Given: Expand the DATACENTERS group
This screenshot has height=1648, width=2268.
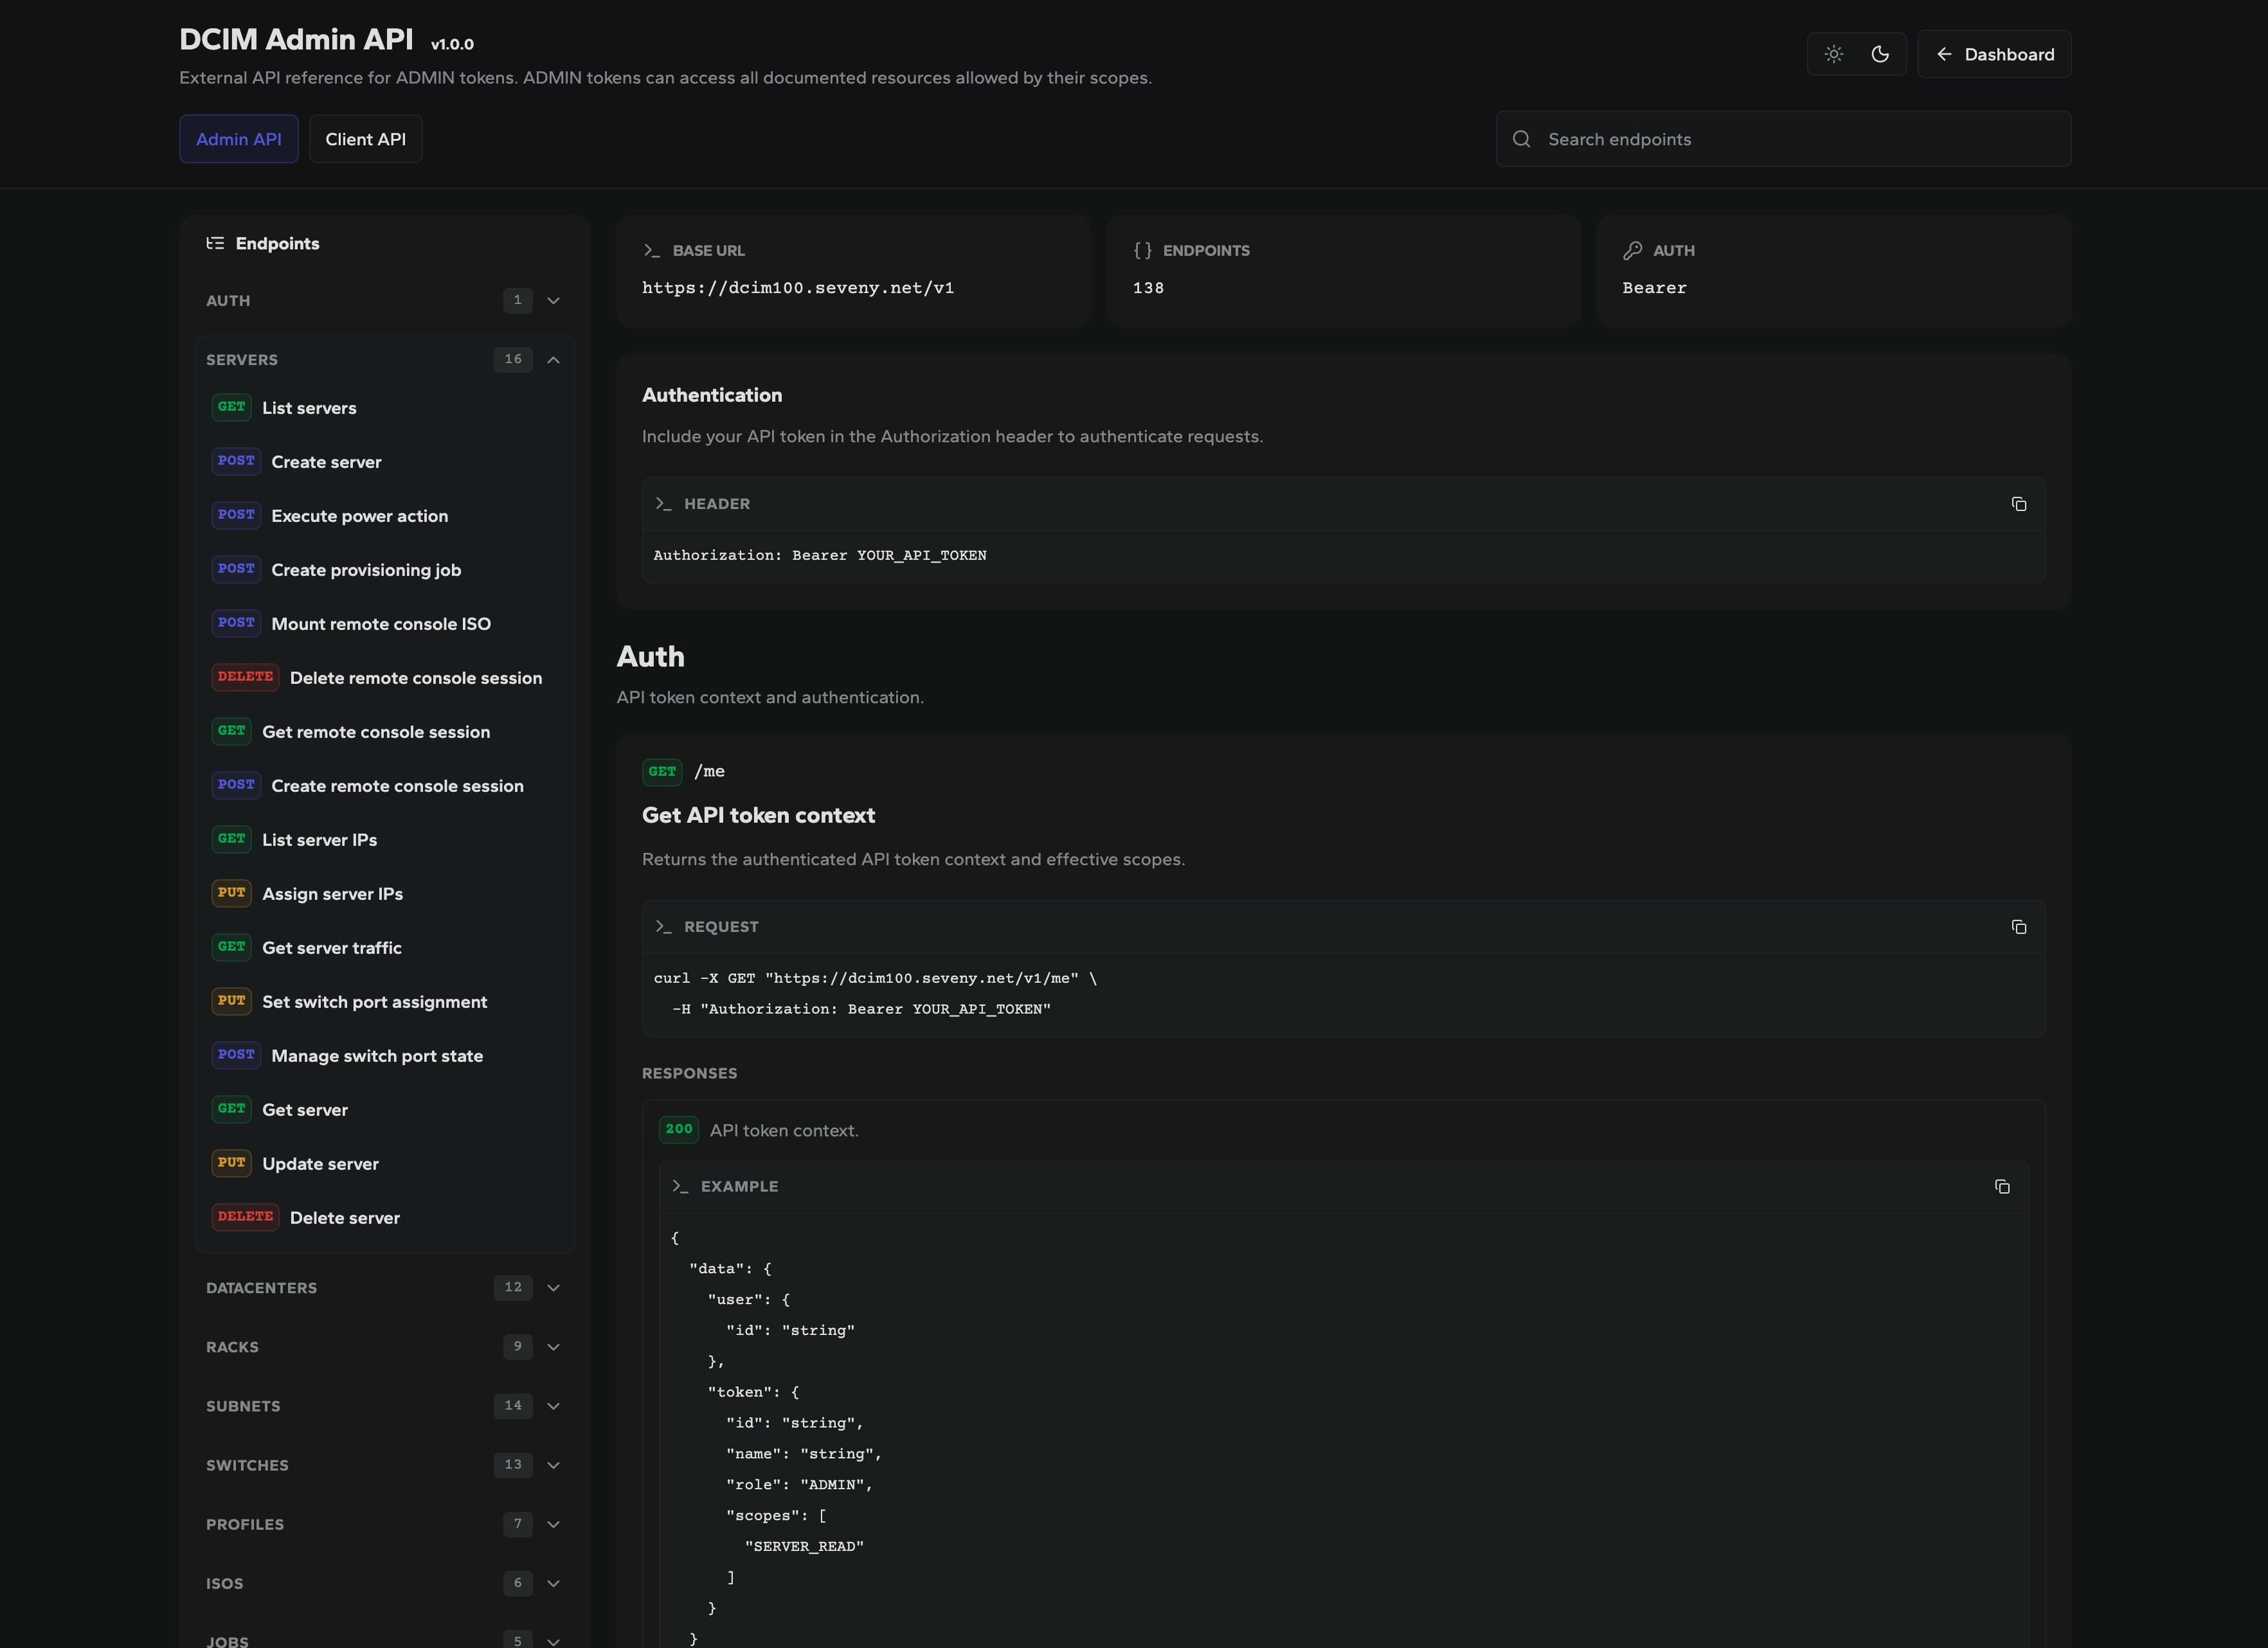Looking at the screenshot, I should pos(384,1287).
